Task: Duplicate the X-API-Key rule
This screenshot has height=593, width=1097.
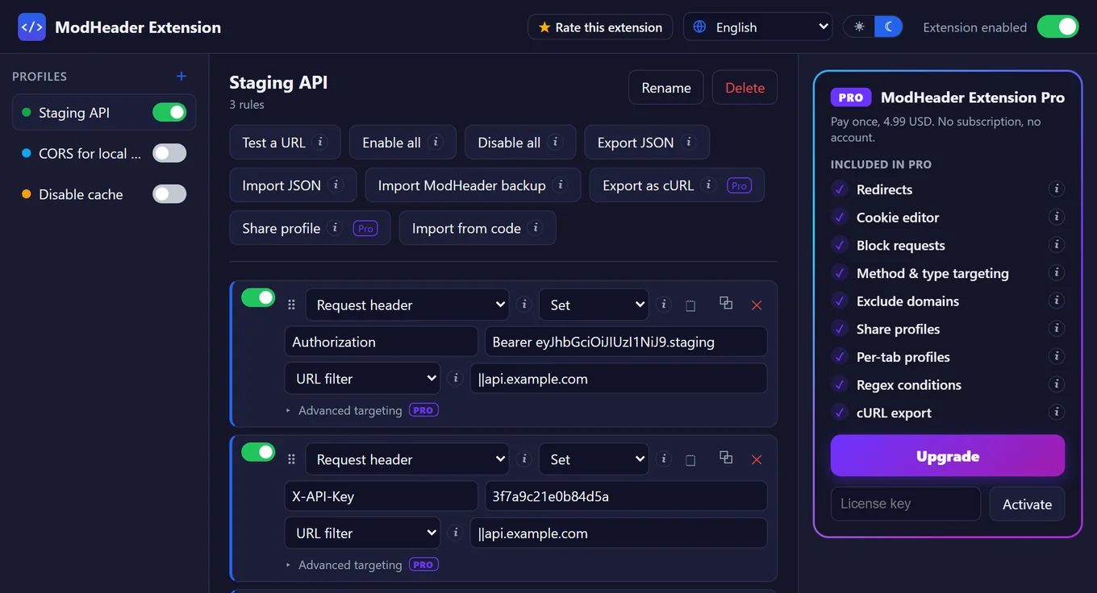Action: pyautogui.click(x=726, y=458)
